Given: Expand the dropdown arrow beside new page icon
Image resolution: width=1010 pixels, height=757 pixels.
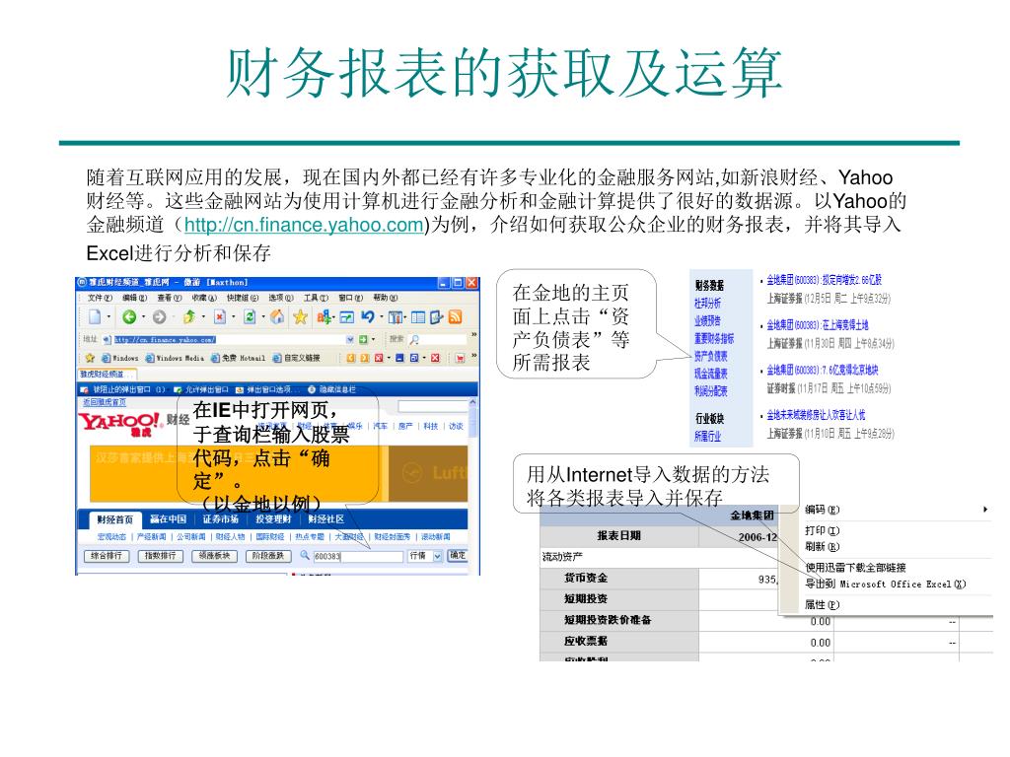Looking at the screenshot, I should coord(108,316).
